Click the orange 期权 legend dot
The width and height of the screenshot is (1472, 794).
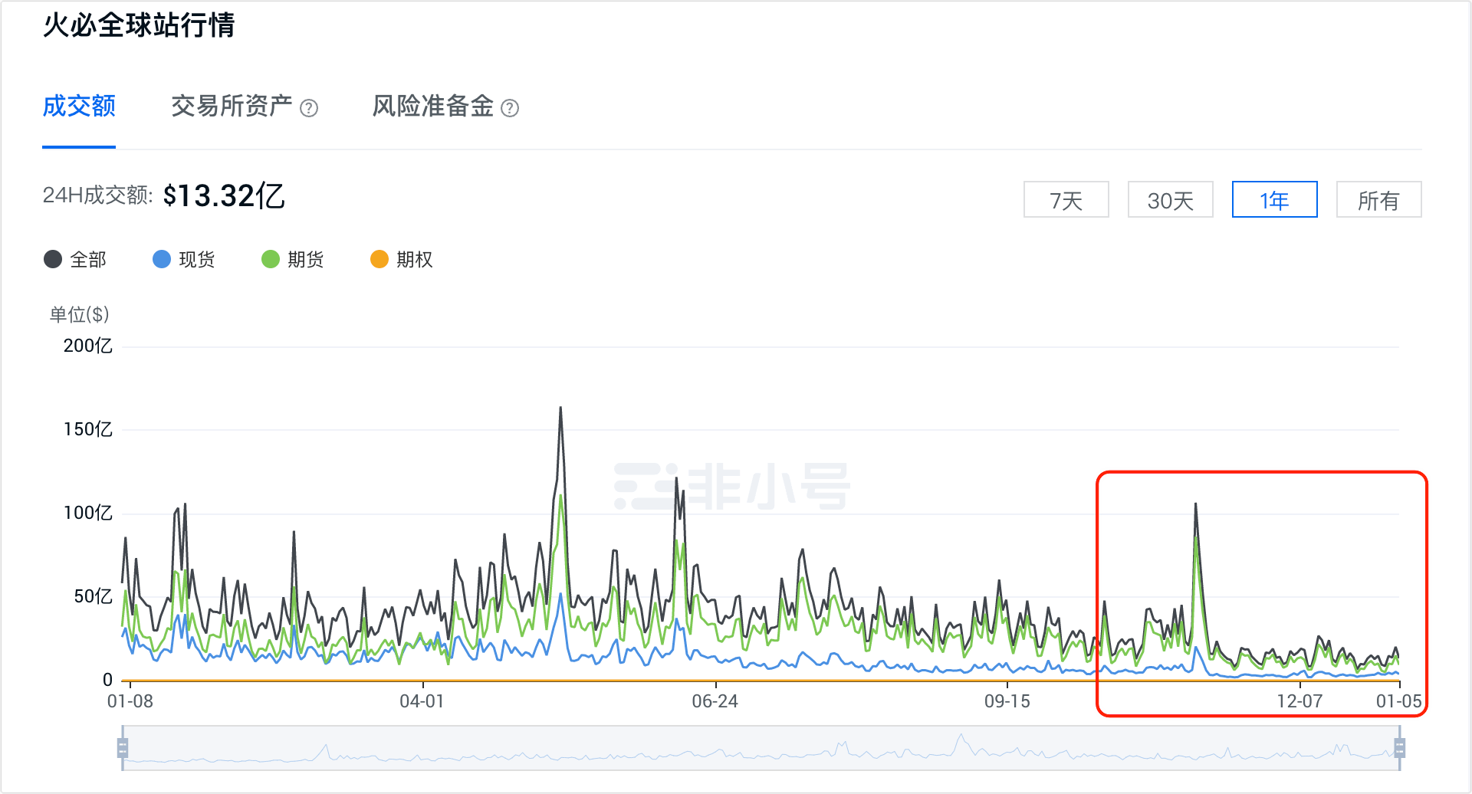tap(378, 259)
